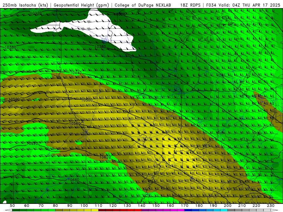Image resolution: width=283 pixels, height=212 pixels.
Task: Select the 220 color bar label
Action: (x=256, y=206)
